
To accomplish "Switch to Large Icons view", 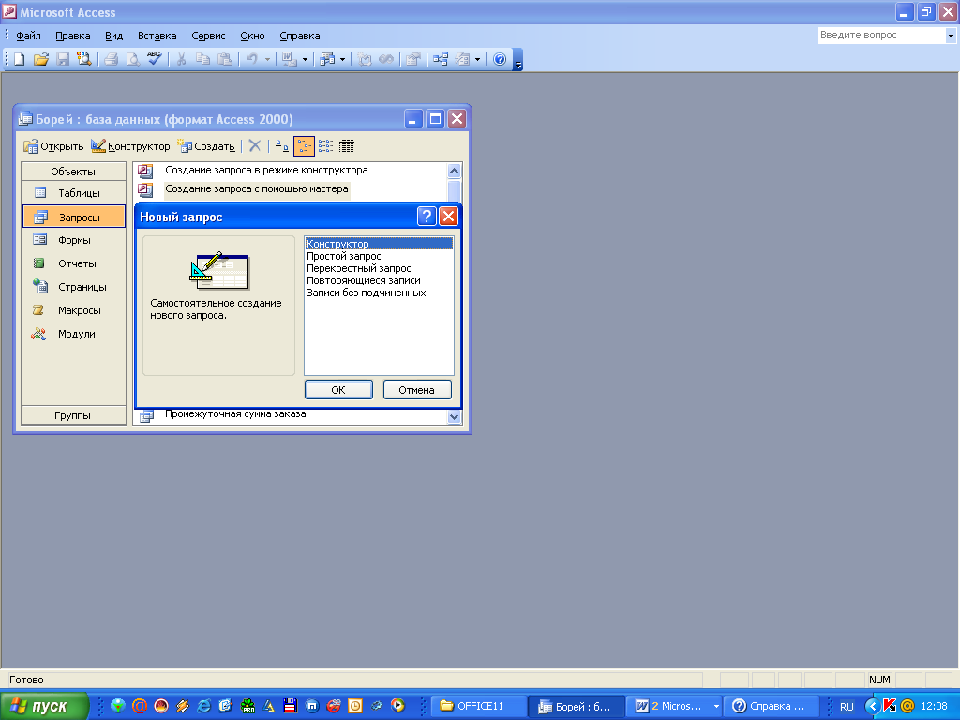I will [x=281, y=145].
